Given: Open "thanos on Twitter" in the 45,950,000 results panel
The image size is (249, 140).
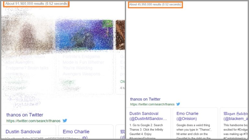Looking at the screenshot, I should pyautogui.click(x=145, y=99).
